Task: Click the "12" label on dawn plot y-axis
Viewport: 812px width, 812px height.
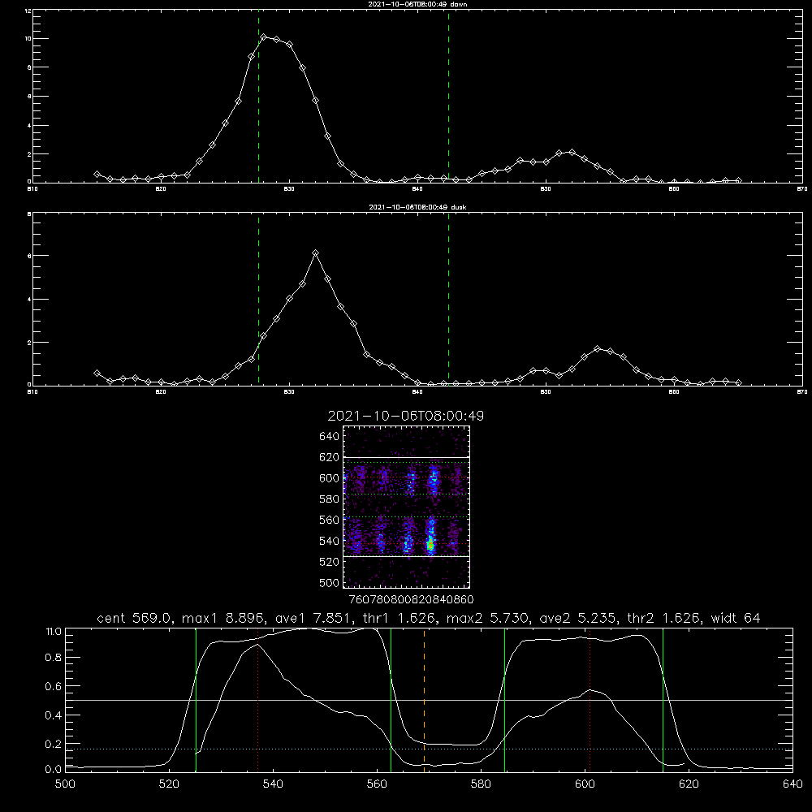Action: (28, 11)
